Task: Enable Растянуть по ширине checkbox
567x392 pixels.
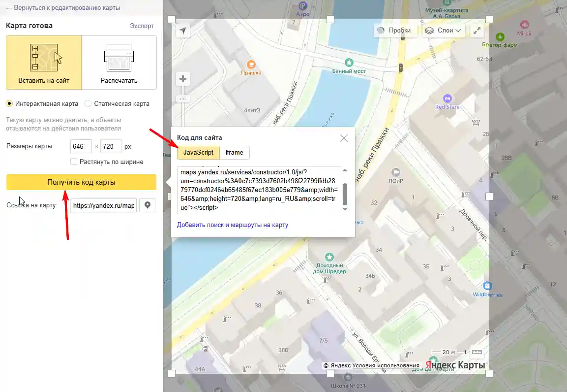Action: coord(74,162)
